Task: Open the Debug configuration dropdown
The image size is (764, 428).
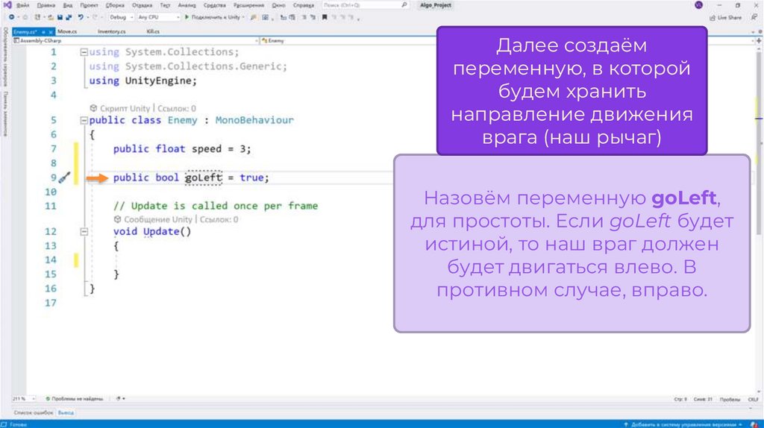Action: 121,17
